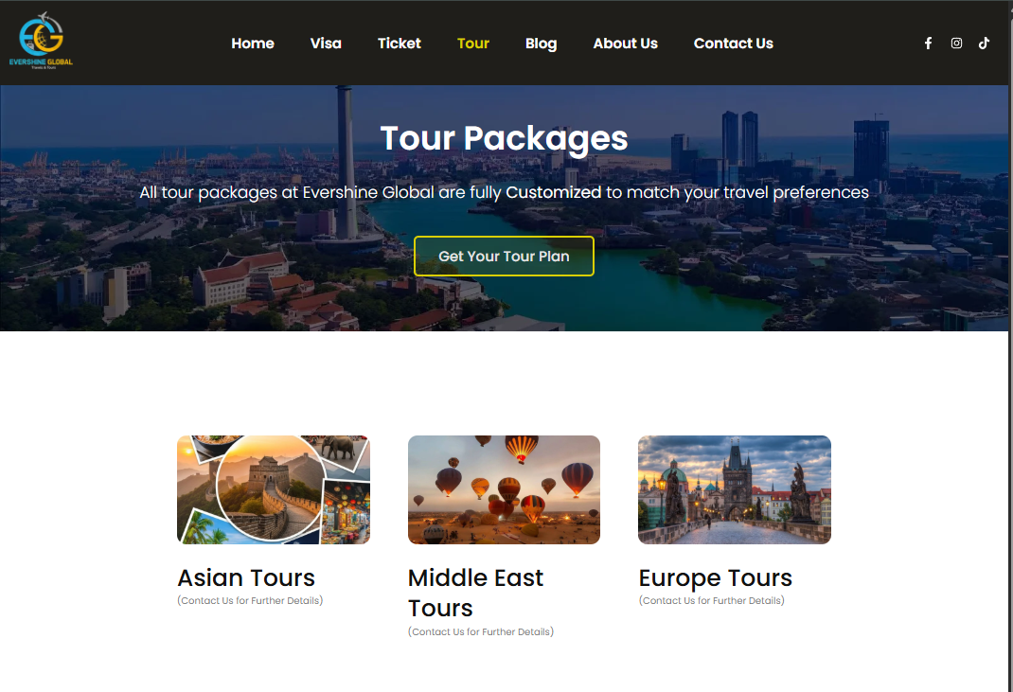Image resolution: width=1013 pixels, height=692 pixels.
Task: Click the Get Your Tour Plan button
Action: point(504,256)
